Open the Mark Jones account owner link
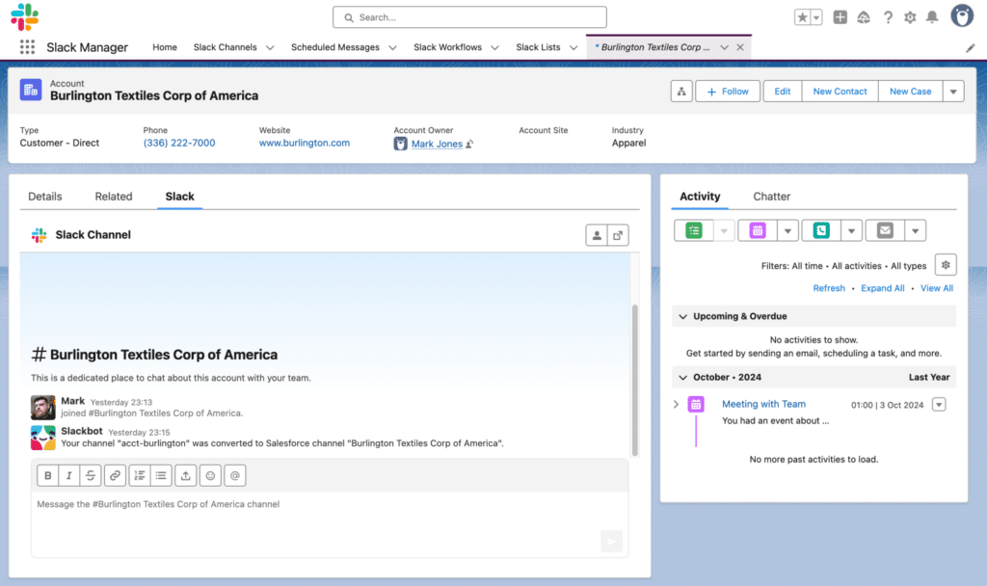This screenshot has height=586, width=987. click(437, 145)
